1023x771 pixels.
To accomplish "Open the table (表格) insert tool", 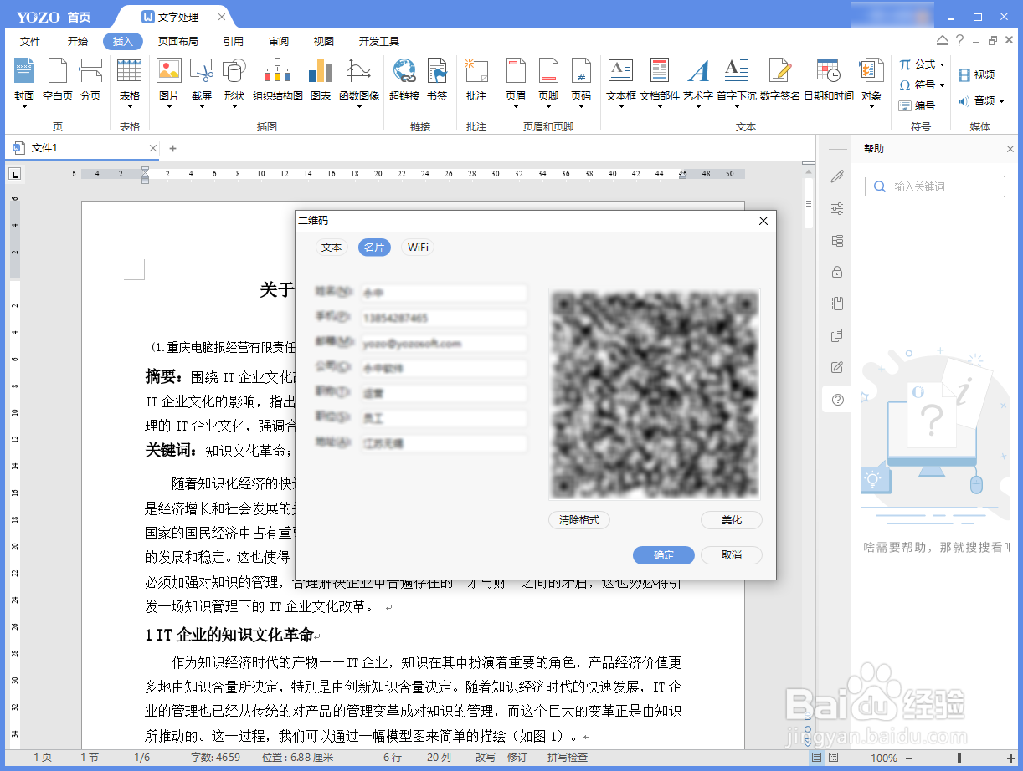I will click(129, 81).
